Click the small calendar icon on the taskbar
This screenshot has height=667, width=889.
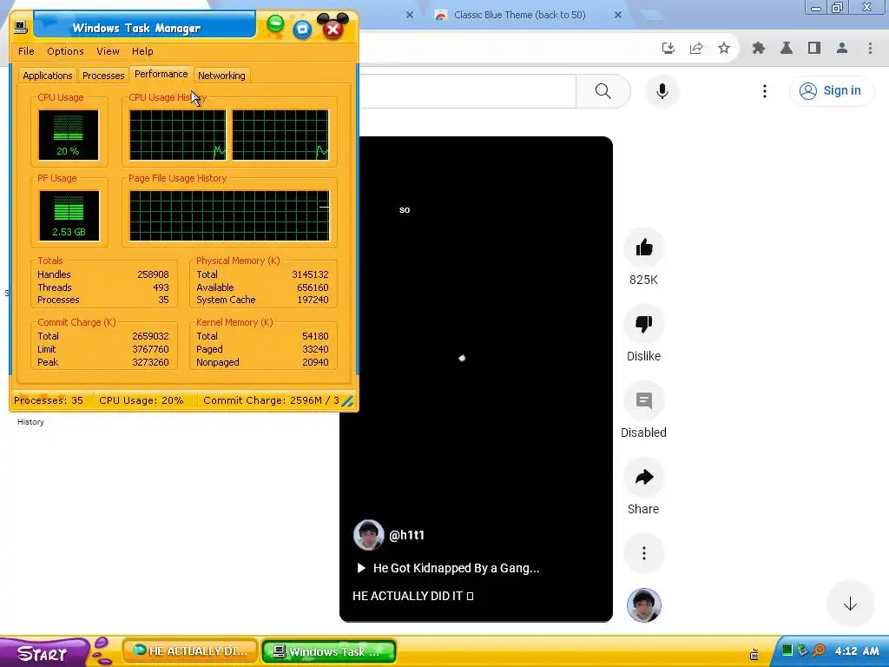(754, 655)
